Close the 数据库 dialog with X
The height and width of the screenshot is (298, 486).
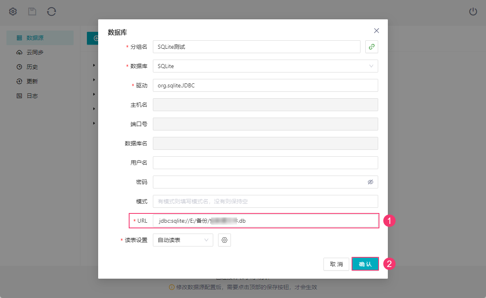click(x=377, y=31)
